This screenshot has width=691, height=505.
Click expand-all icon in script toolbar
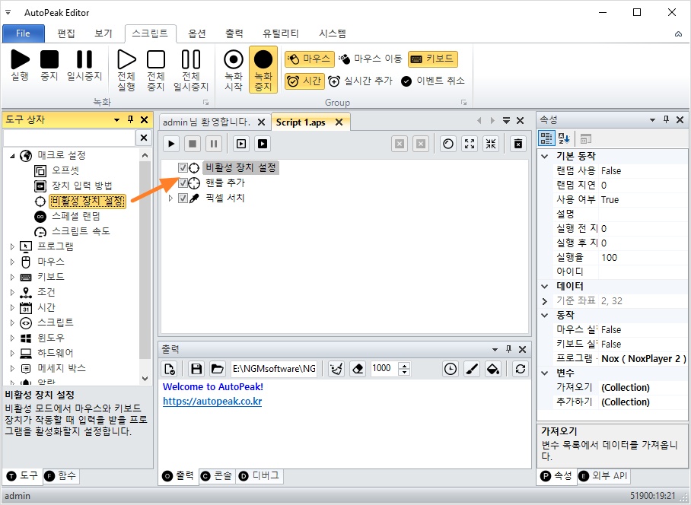click(470, 144)
